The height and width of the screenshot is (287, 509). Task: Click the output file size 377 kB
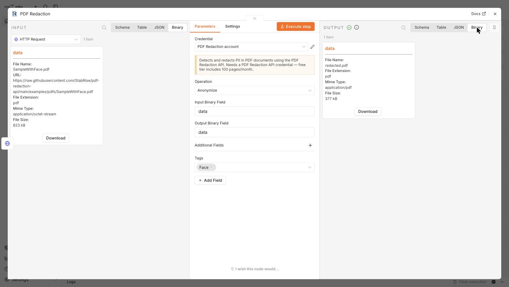(x=331, y=99)
